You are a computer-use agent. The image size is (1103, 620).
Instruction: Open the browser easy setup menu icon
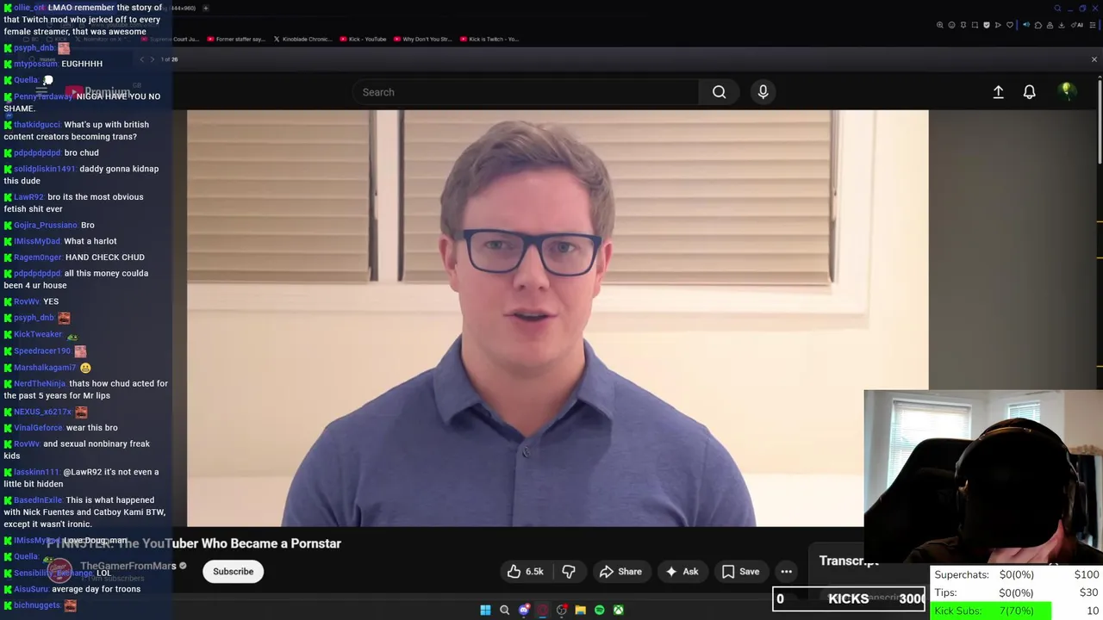pyautogui.click(x=1093, y=25)
